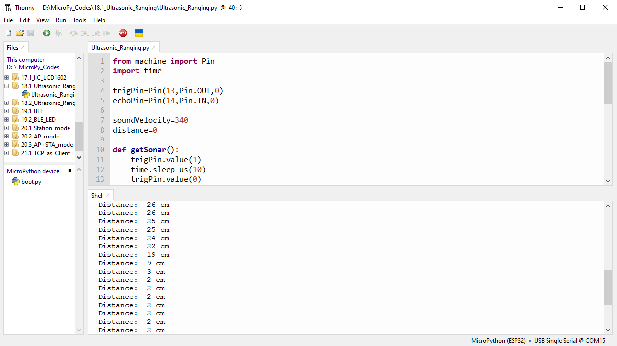Click the Thonny app icon in title bar
The height and width of the screenshot is (346, 617).
(x=8, y=7)
